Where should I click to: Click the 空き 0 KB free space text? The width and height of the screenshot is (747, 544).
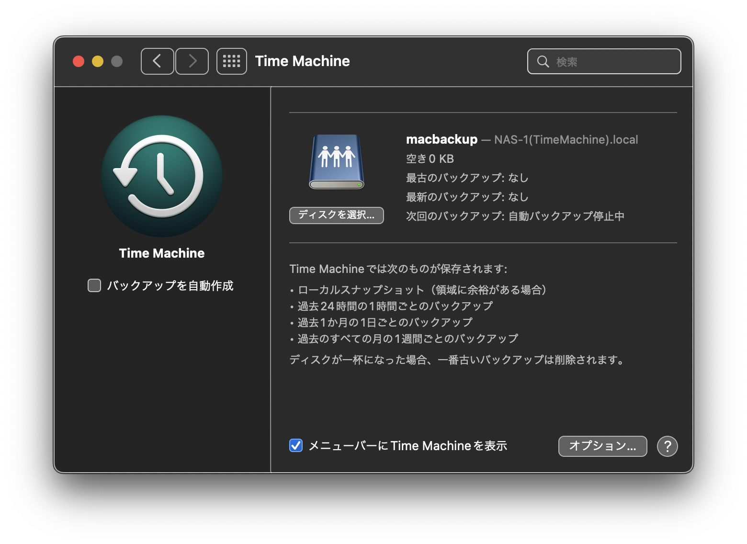430,159
